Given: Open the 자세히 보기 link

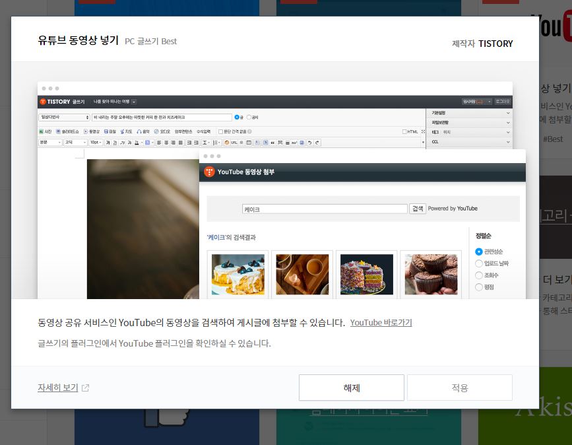Looking at the screenshot, I should [58, 388].
